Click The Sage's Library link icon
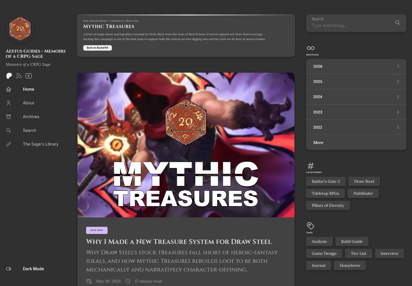This screenshot has height=286, width=412. click(x=9, y=144)
